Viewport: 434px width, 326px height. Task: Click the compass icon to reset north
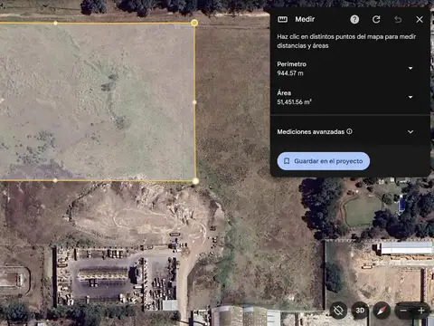point(382,310)
